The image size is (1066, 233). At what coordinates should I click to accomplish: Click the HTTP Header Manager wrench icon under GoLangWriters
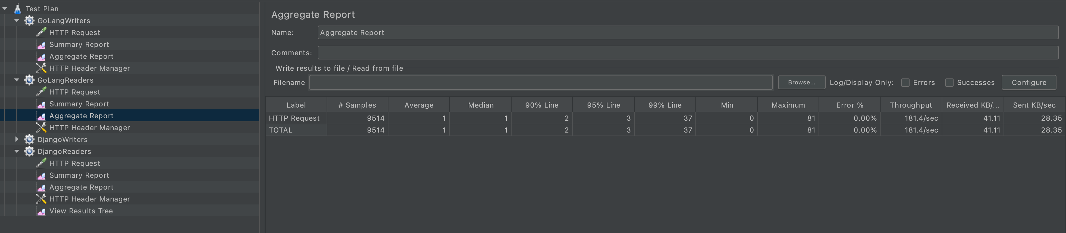41,68
